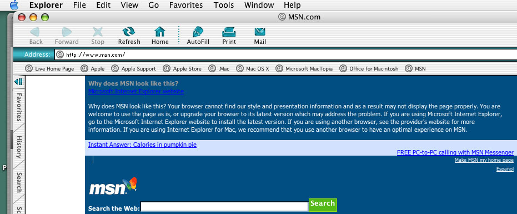Open the File menu

point(79,5)
